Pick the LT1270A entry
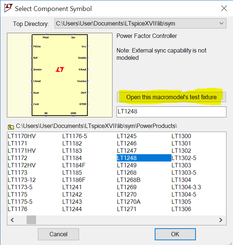The height and width of the screenshot is (245, 233). (129, 202)
